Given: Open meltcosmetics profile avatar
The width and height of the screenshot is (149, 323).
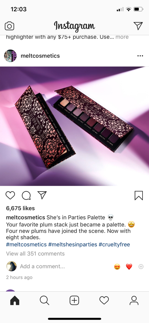Looking at the screenshot, I should tap(10, 56).
